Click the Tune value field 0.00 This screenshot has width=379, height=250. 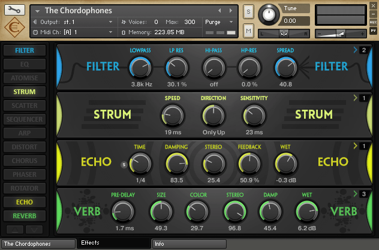tap(294, 21)
